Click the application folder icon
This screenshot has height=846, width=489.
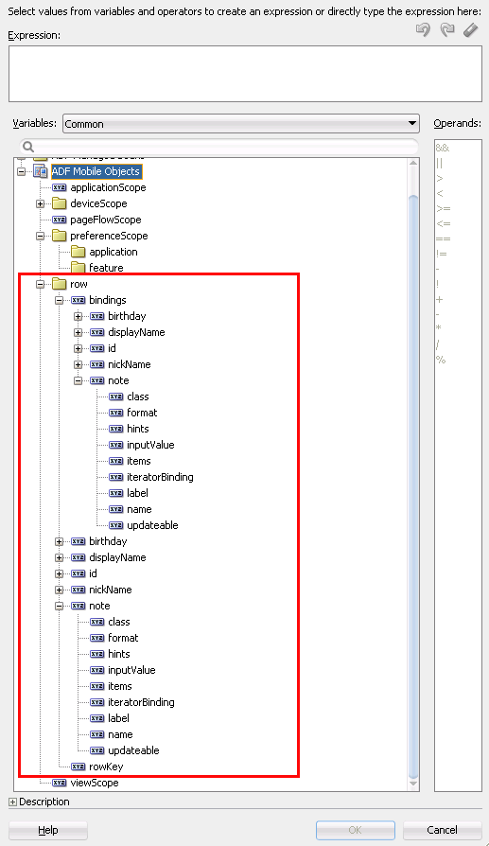pos(79,252)
